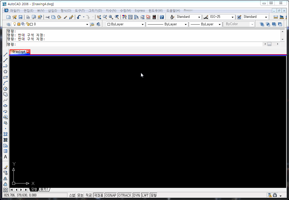The image size is (289, 200).
Task: Select the Rectangle draw tool
Action: 5,77
